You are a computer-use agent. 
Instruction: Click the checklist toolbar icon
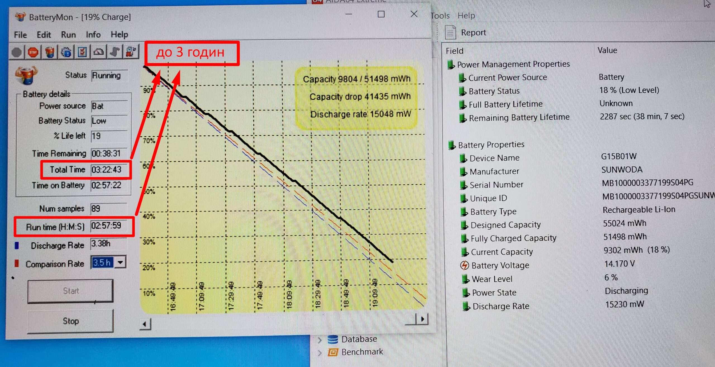pyautogui.click(x=82, y=52)
